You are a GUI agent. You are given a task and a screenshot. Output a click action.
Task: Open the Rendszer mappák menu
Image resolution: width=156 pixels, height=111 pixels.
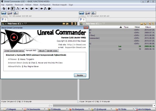pyautogui.click(x=60, y=5)
